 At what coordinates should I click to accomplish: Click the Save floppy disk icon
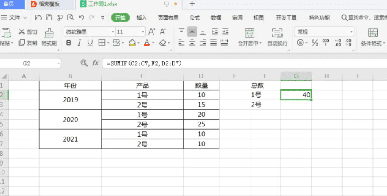point(49,17)
